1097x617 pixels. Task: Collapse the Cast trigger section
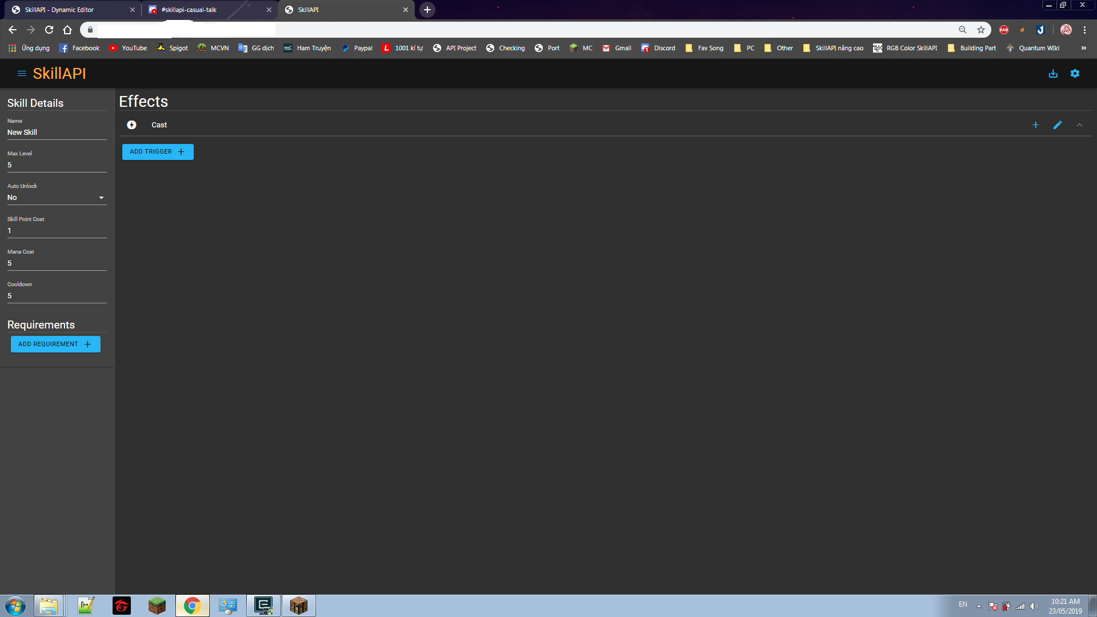(1079, 125)
